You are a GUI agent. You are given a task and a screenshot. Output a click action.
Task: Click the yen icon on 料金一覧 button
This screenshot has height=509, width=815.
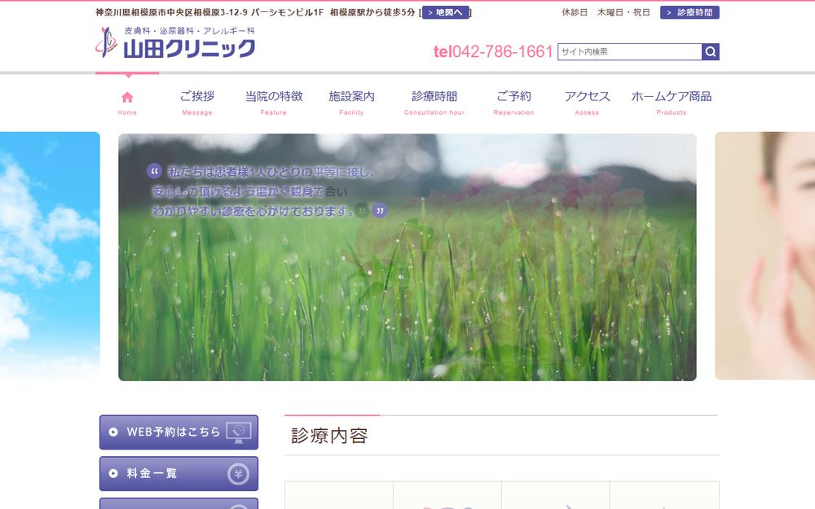pos(238,474)
